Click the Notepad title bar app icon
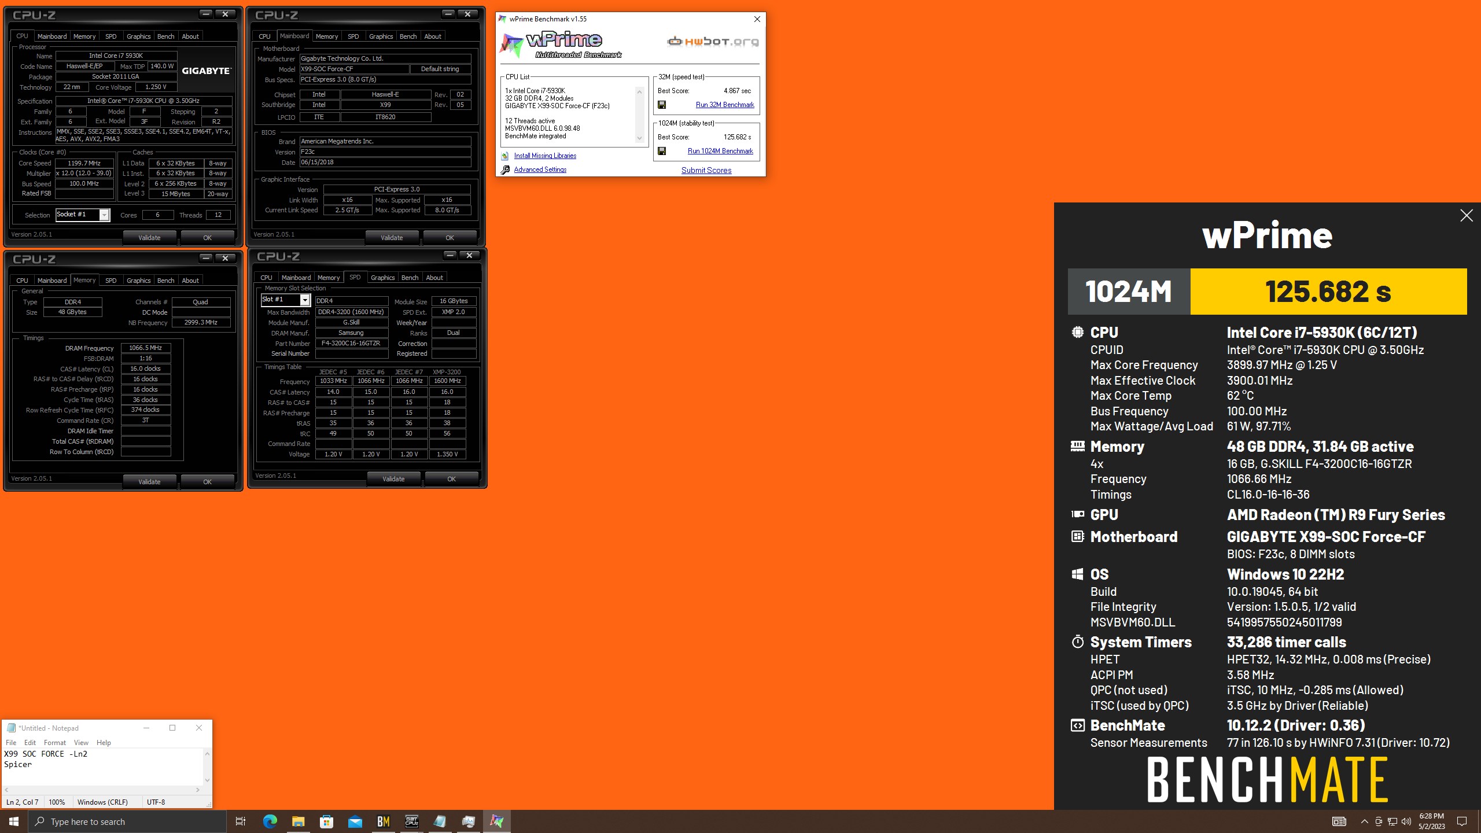The height and width of the screenshot is (833, 1481). [11, 728]
